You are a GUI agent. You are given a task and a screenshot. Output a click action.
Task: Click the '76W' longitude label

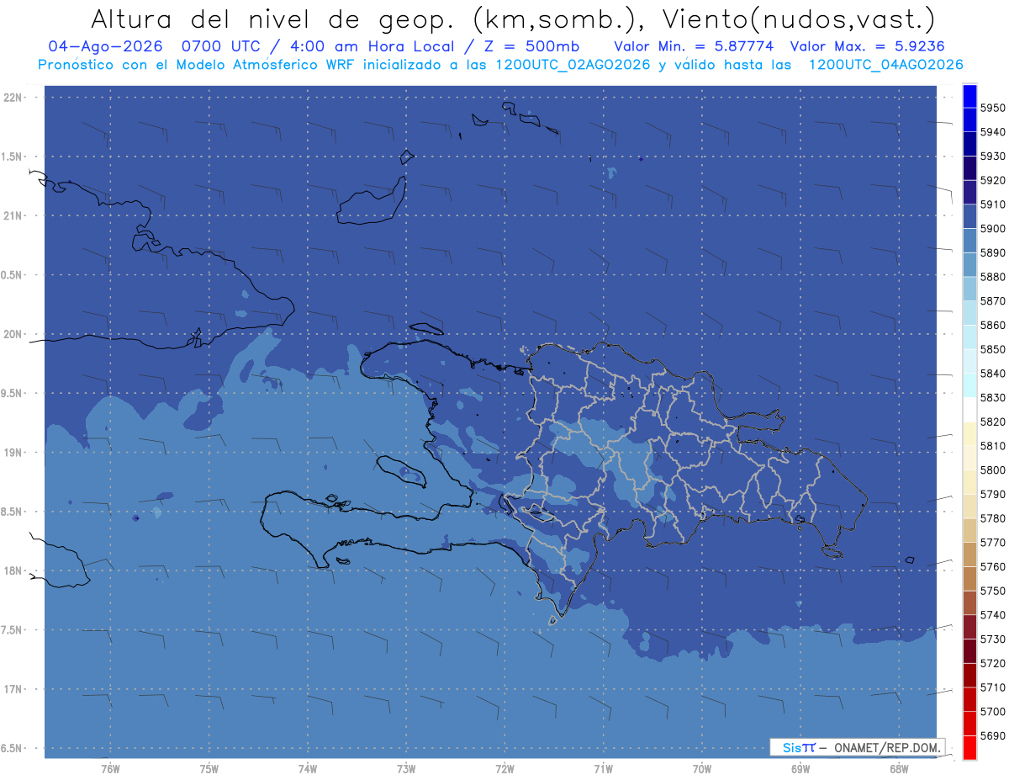click(110, 769)
